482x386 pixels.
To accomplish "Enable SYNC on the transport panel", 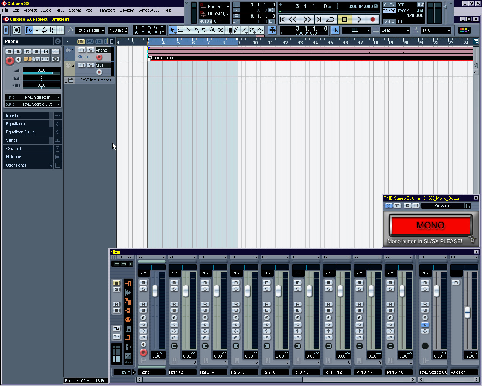I will click(389, 21).
